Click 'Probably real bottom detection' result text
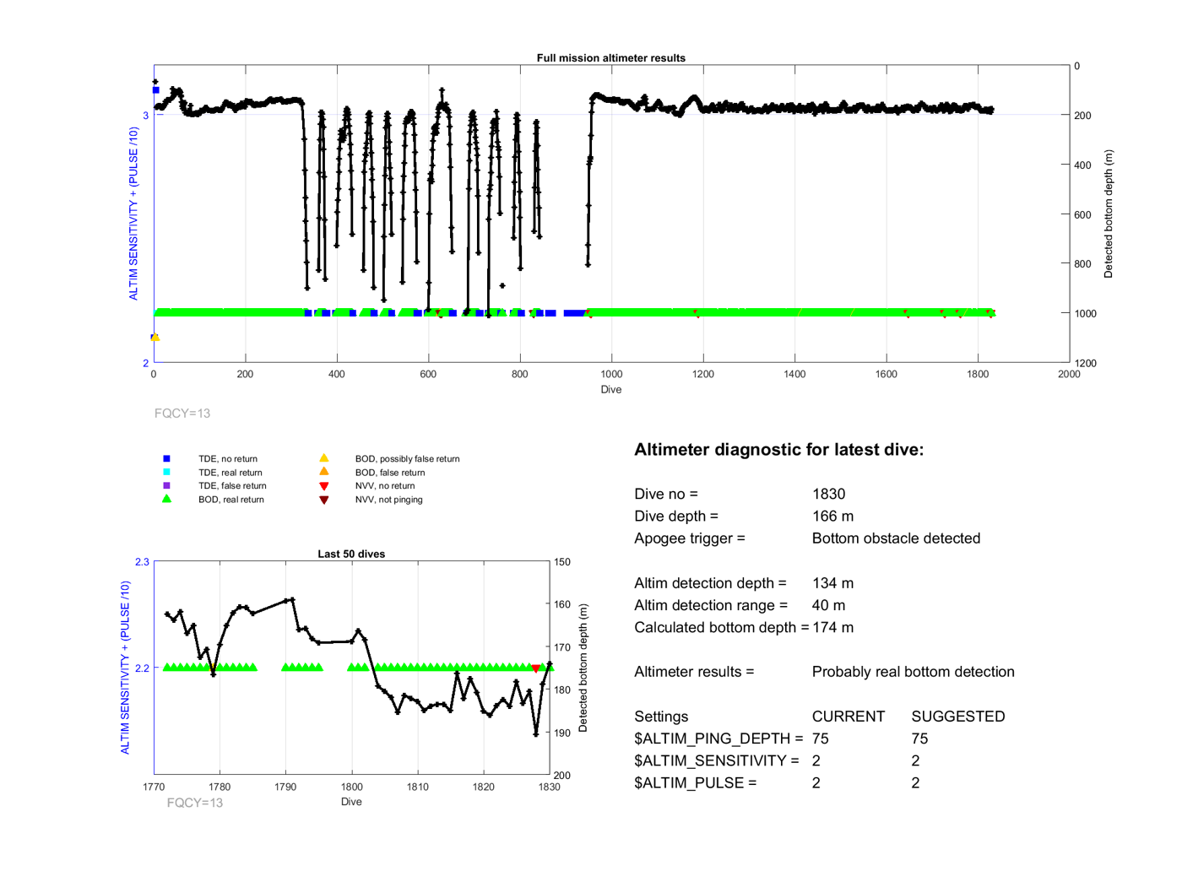The width and height of the screenshot is (1182, 871). [x=913, y=671]
